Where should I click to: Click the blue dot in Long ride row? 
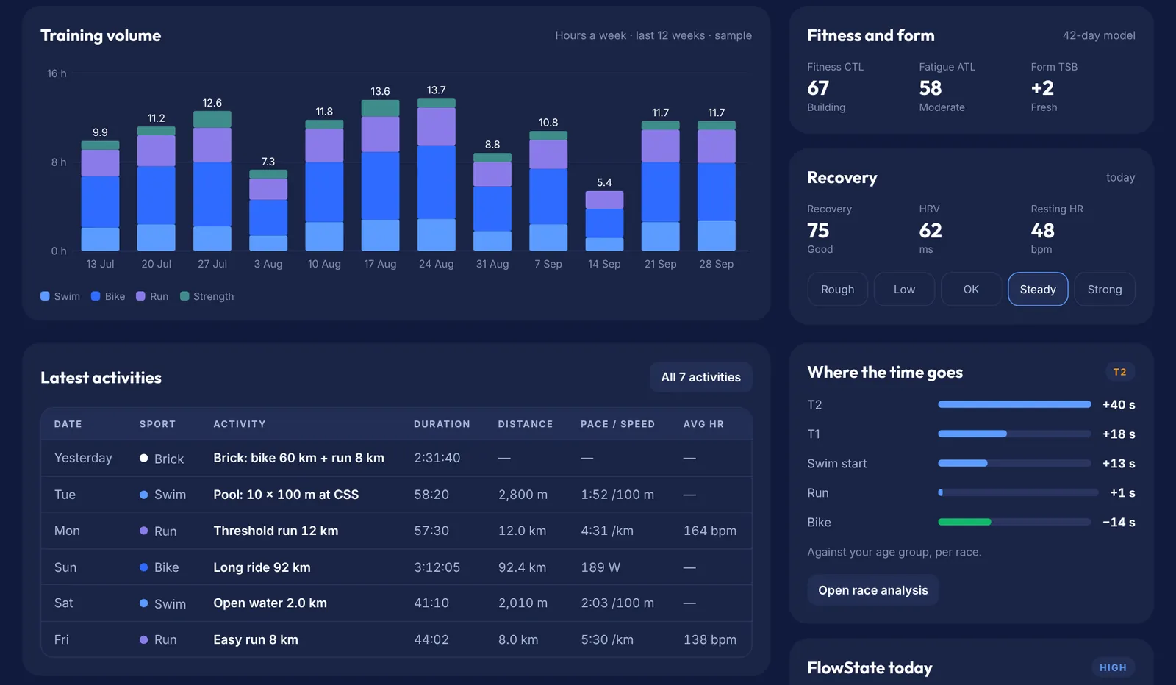pyautogui.click(x=144, y=567)
